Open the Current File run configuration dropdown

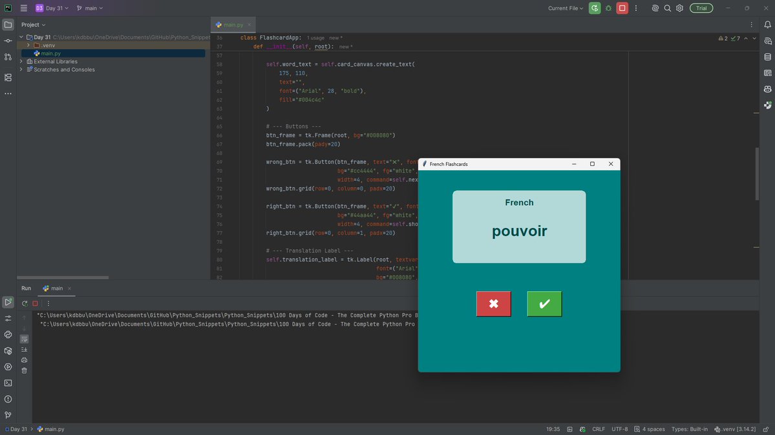click(x=566, y=8)
